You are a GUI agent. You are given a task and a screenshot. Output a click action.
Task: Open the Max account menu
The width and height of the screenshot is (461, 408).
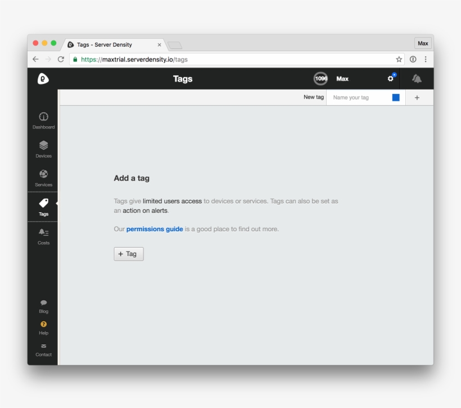[342, 79]
